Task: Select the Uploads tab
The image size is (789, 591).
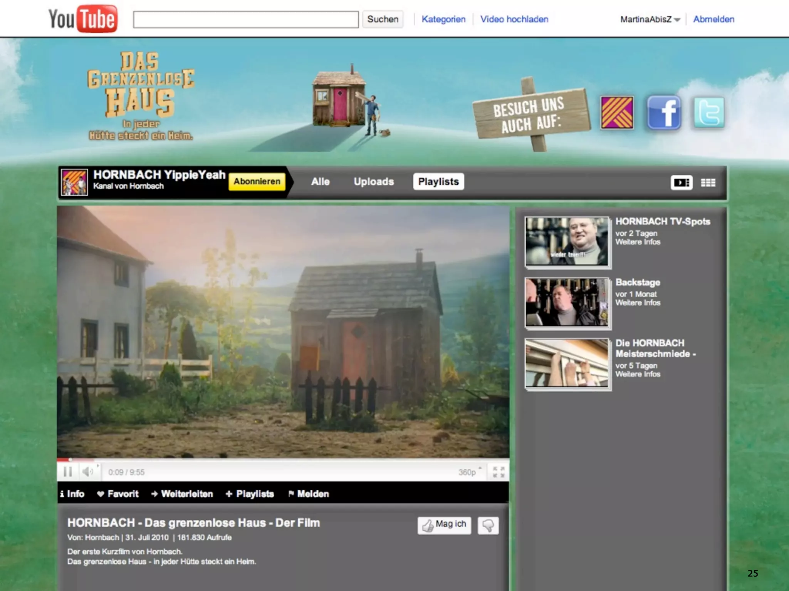Action: coord(374,182)
